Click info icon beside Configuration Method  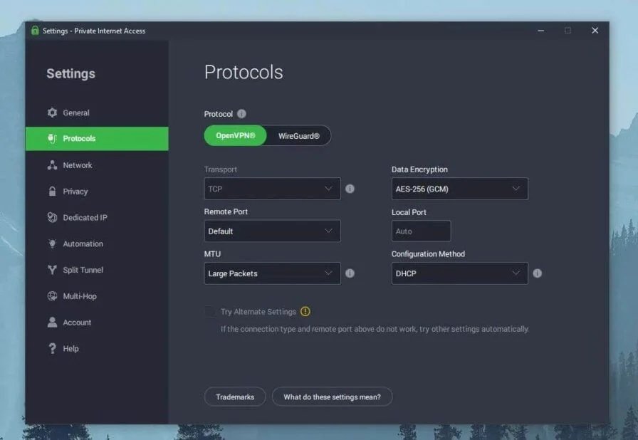click(538, 273)
